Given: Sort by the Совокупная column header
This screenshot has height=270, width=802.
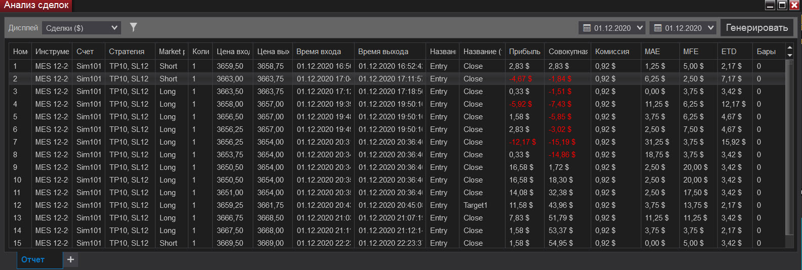Looking at the screenshot, I should click(568, 52).
